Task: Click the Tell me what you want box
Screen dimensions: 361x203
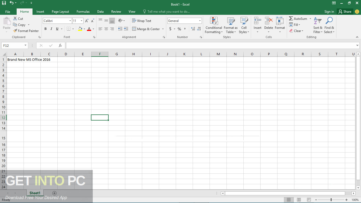Action: pyautogui.click(x=166, y=12)
